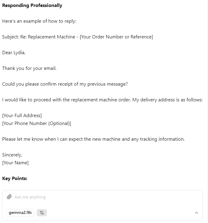208x223 pixels.
Task: Click the '[Your Phone Number (Optional)]' placeholder
Action: (37, 123)
